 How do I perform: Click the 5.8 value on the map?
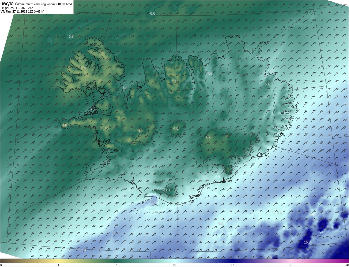71,36
